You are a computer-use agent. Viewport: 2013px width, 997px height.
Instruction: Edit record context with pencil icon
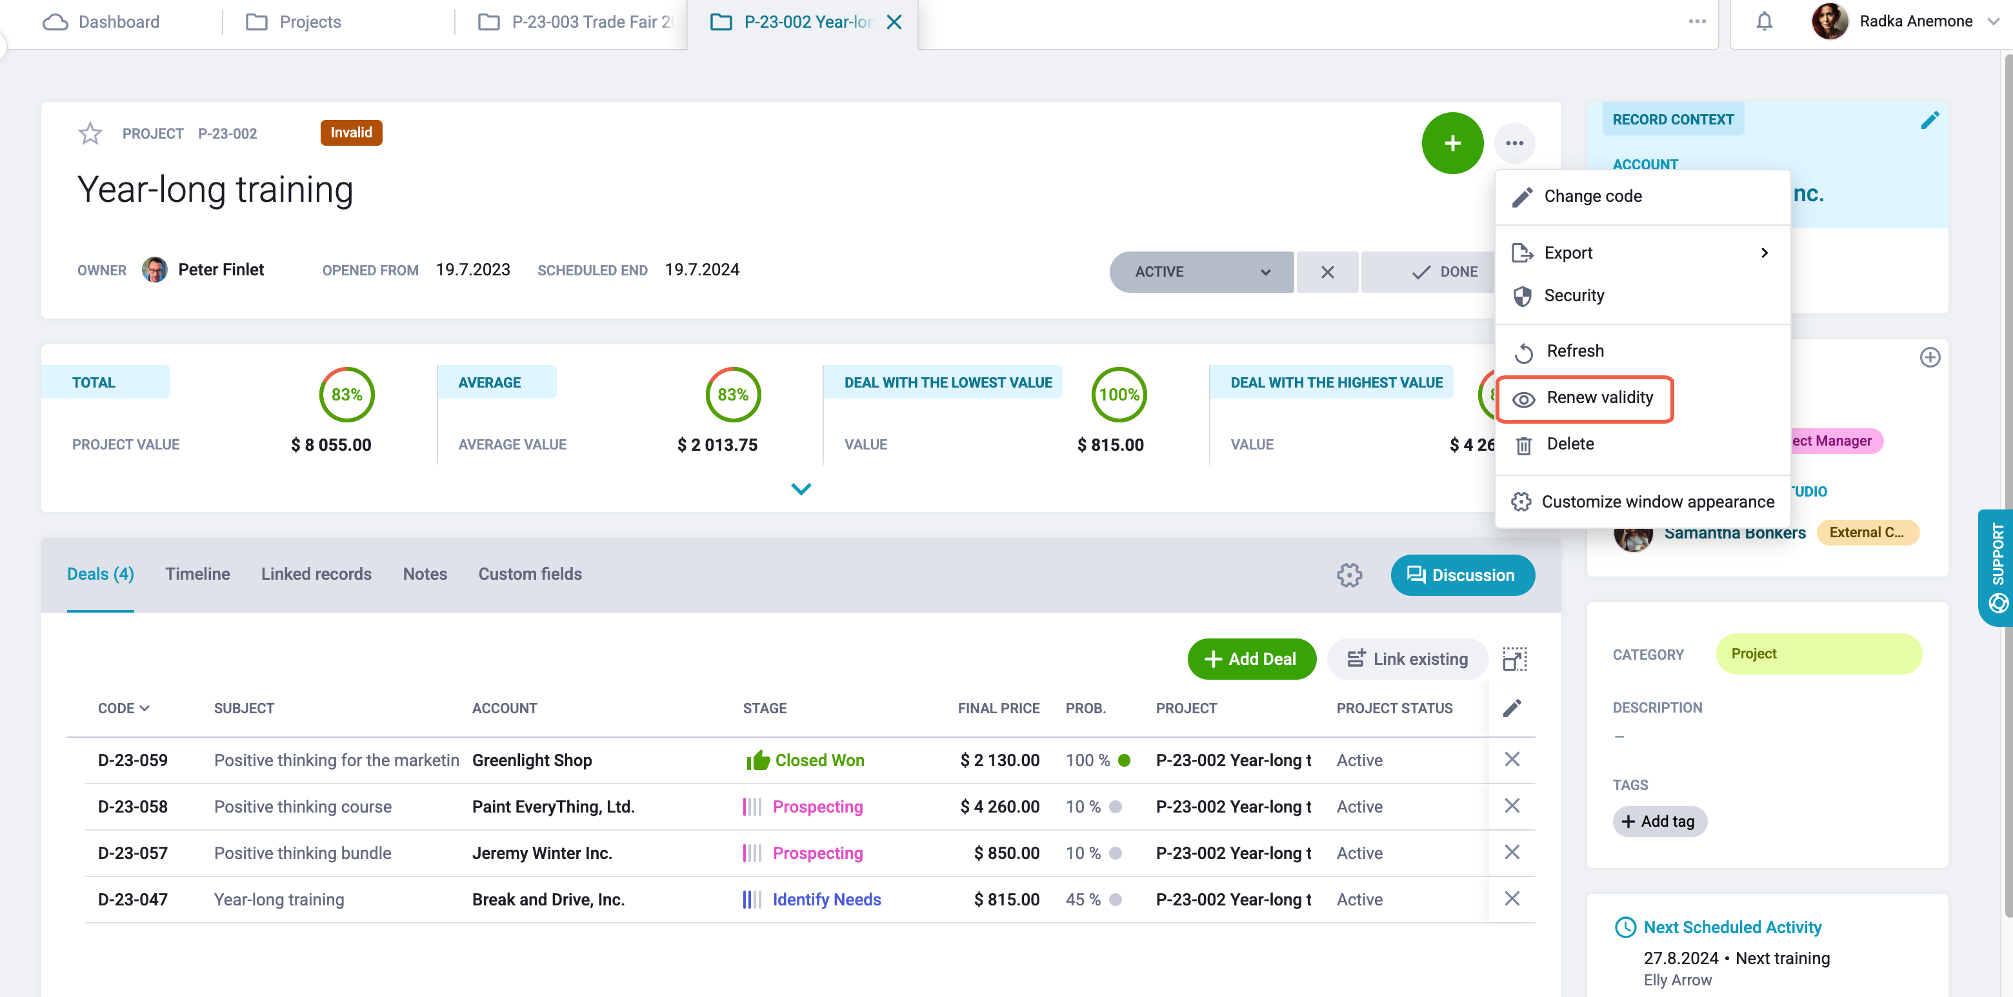pyautogui.click(x=1929, y=119)
